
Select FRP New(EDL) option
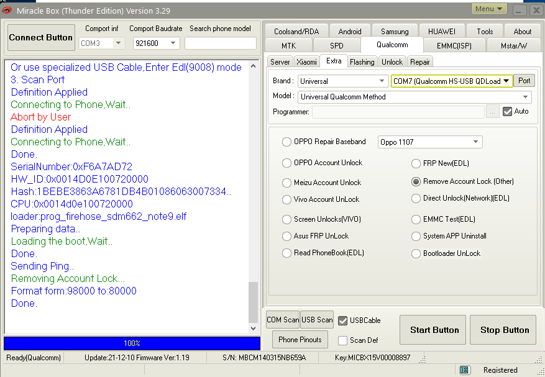click(x=416, y=163)
